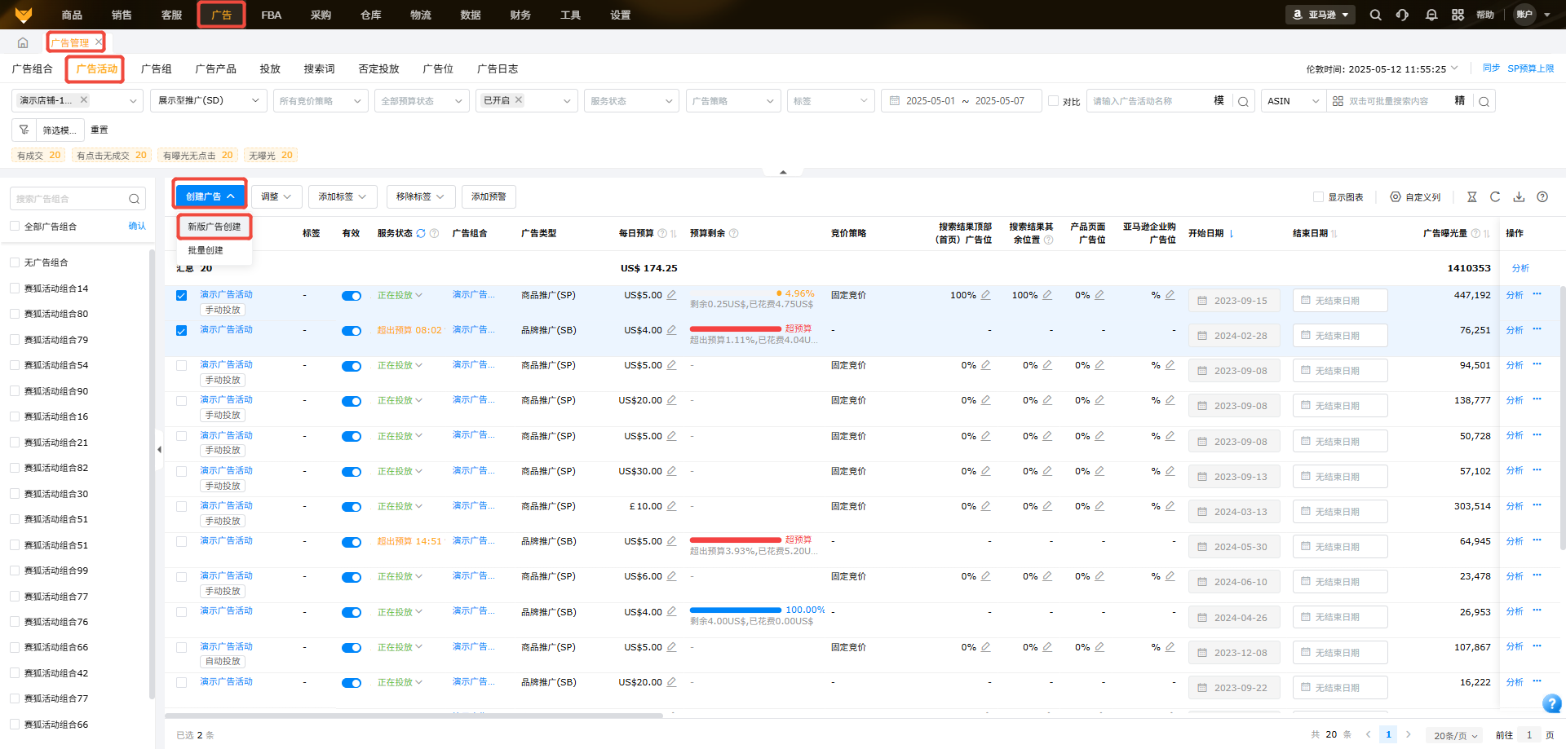Open the help question mark icon above table

pos(1542,197)
